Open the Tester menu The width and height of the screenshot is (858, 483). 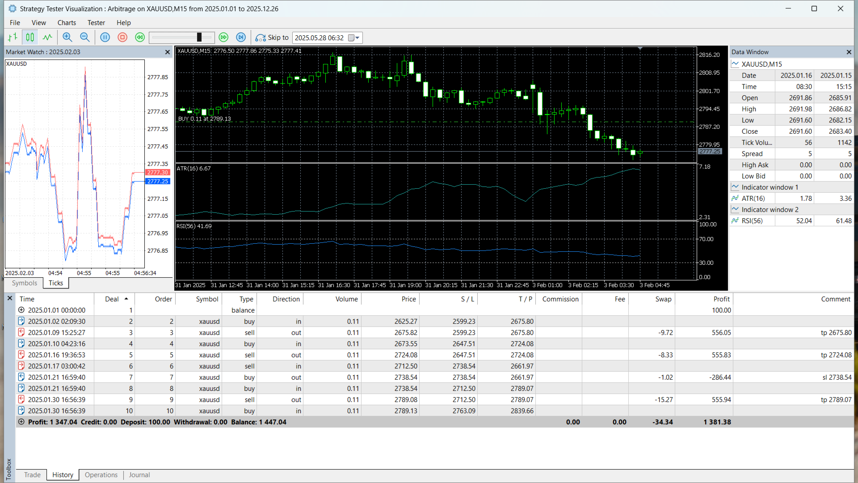pyautogui.click(x=96, y=23)
